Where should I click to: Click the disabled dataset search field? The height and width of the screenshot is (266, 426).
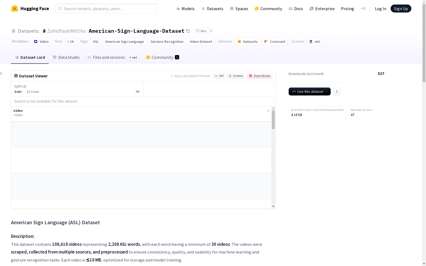click(x=143, y=101)
